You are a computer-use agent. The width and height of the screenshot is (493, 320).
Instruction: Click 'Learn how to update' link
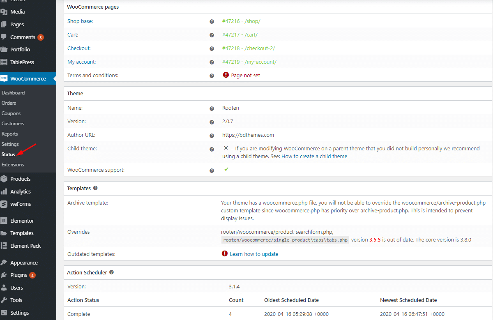click(254, 254)
